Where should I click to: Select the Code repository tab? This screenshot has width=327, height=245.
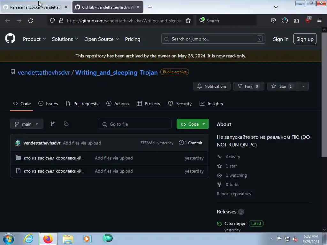point(22,104)
